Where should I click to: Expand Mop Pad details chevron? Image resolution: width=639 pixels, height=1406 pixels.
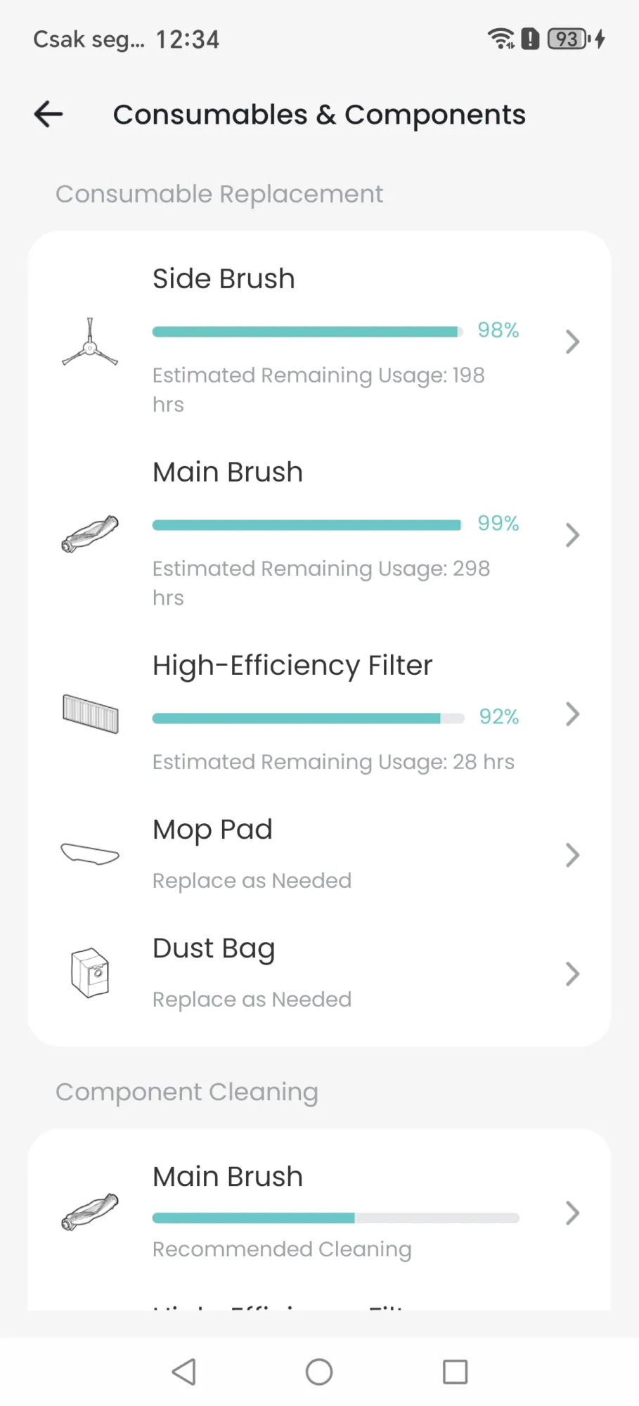tap(572, 856)
